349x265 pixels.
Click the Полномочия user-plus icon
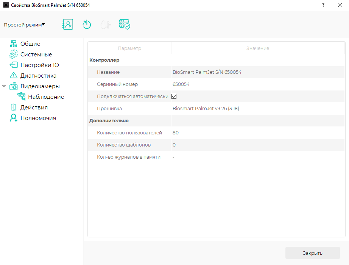(14, 118)
